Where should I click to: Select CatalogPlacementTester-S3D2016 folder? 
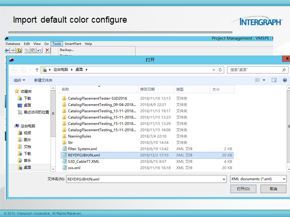(97, 98)
